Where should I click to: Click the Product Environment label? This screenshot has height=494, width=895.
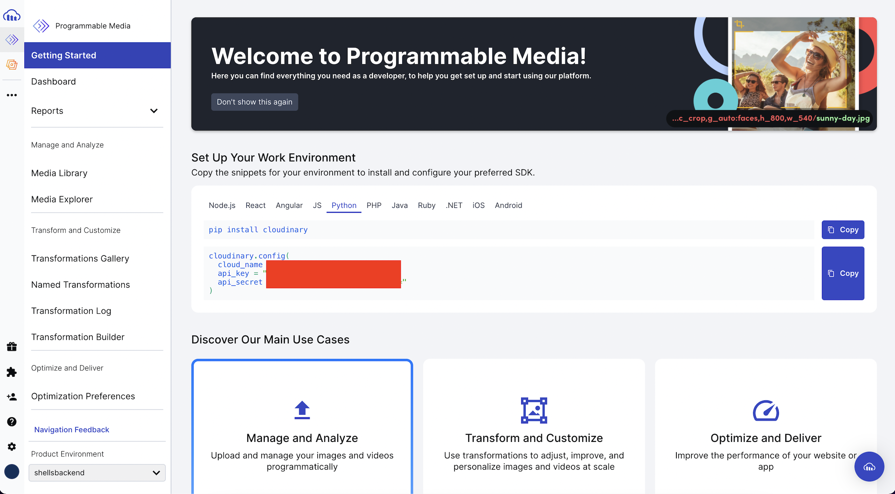[x=68, y=454]
